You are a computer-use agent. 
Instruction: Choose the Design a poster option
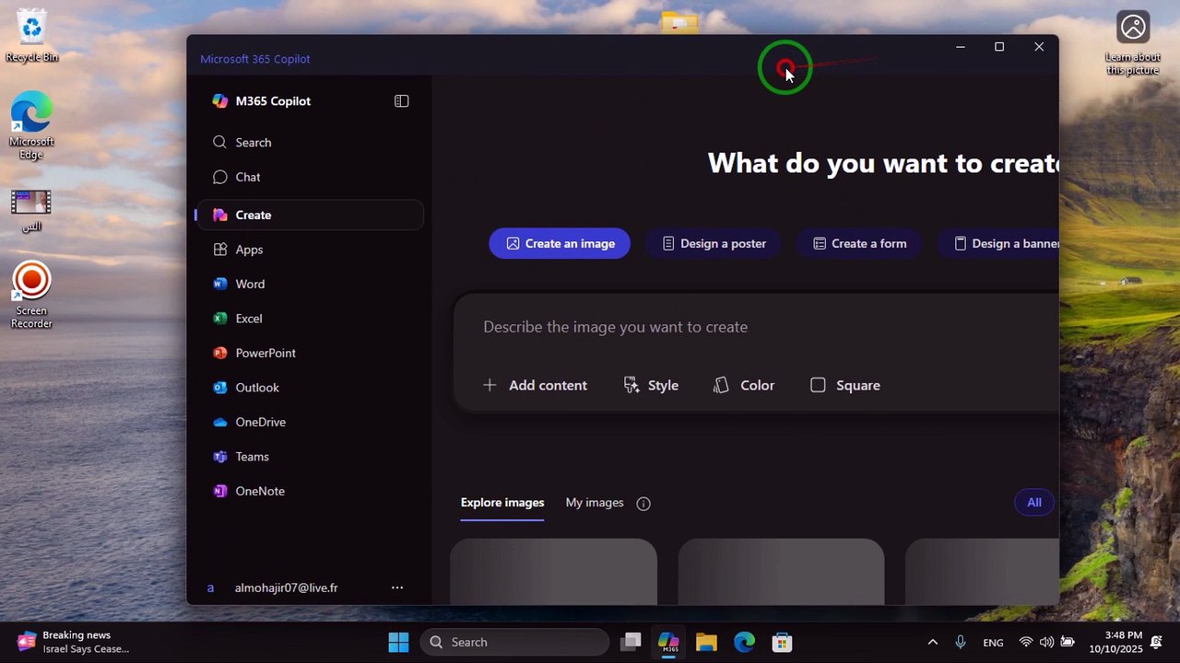coord(714,243)
